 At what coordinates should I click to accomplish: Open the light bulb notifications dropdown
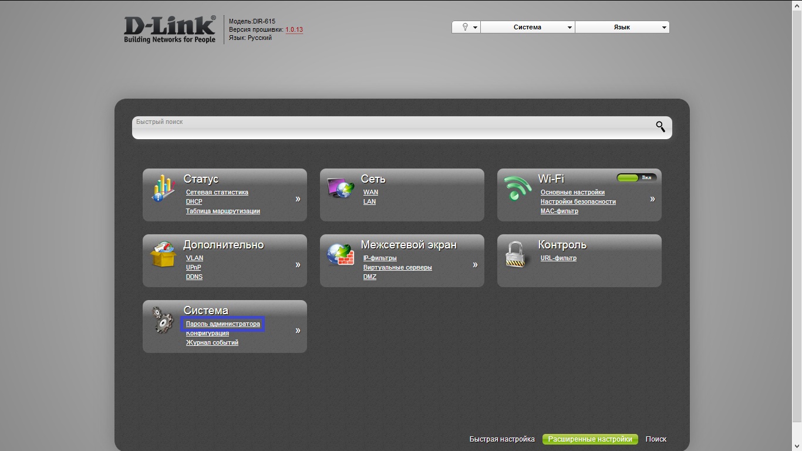(466, 27)
